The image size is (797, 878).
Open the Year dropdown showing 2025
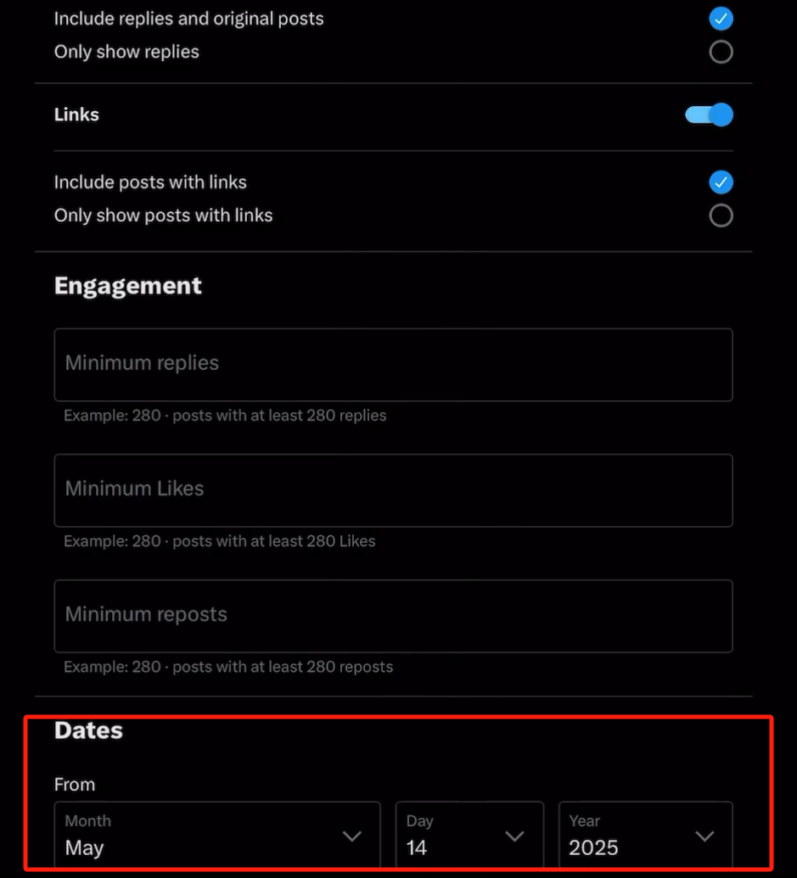pyautogui.click(x=645, y=836)
